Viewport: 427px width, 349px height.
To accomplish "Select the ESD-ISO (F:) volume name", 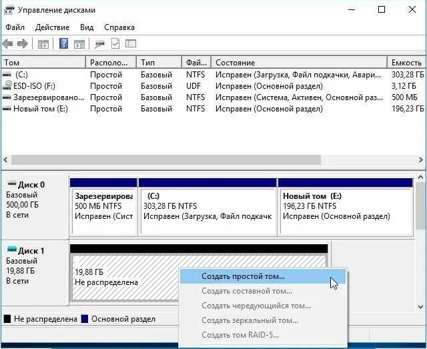I will 34,86.
